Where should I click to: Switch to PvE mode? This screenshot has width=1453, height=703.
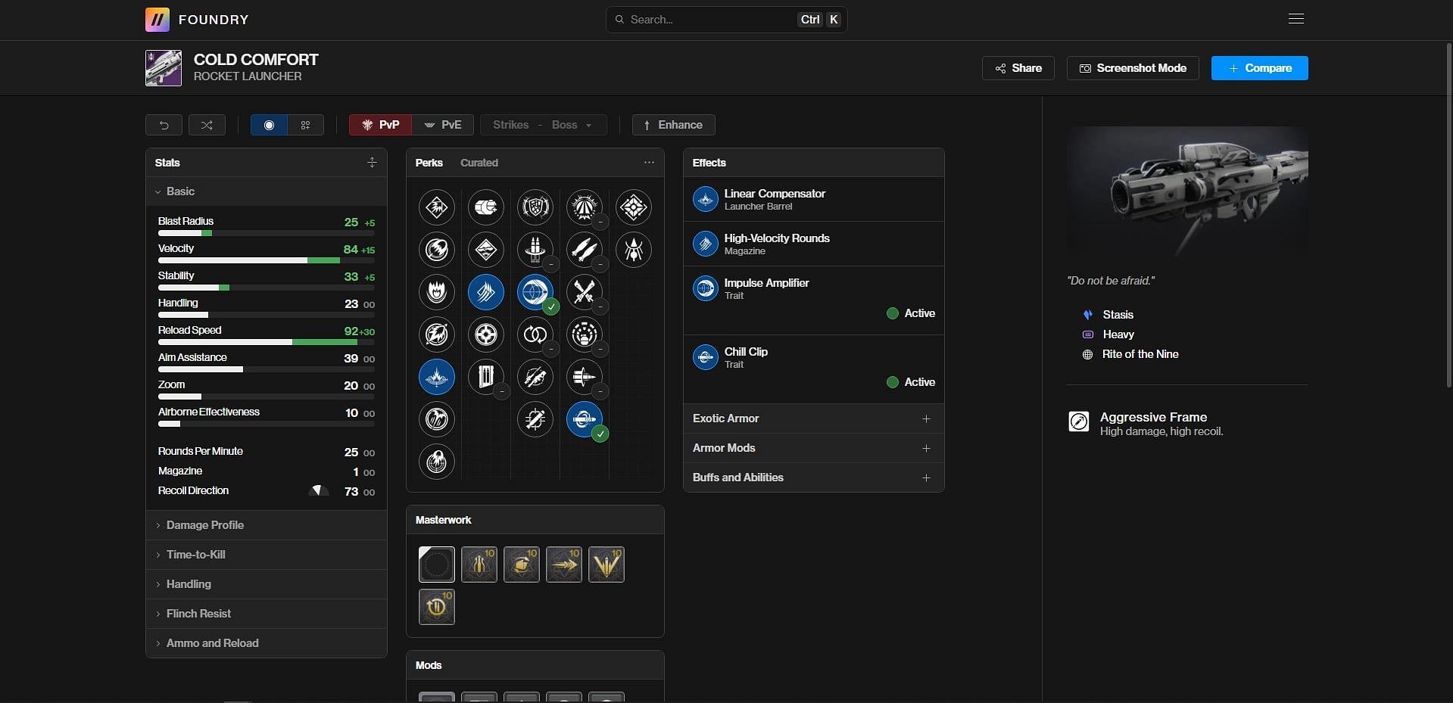[443, 125]
